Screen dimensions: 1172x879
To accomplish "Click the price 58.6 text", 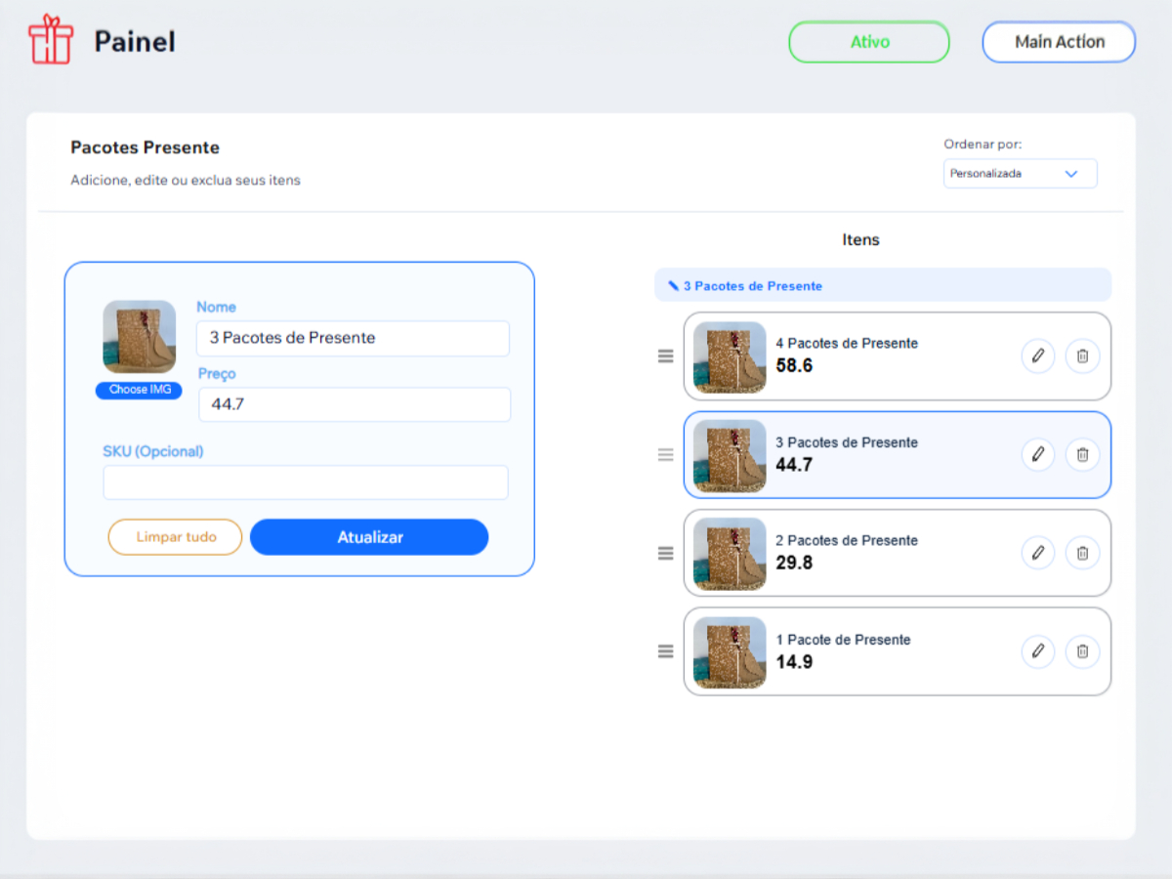I will tap(794, 366).
